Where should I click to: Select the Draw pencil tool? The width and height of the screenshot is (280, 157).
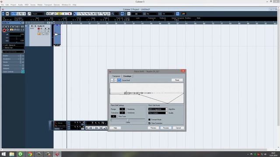(99, 14)
